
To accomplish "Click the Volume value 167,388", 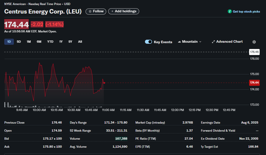I will [121, 139].
